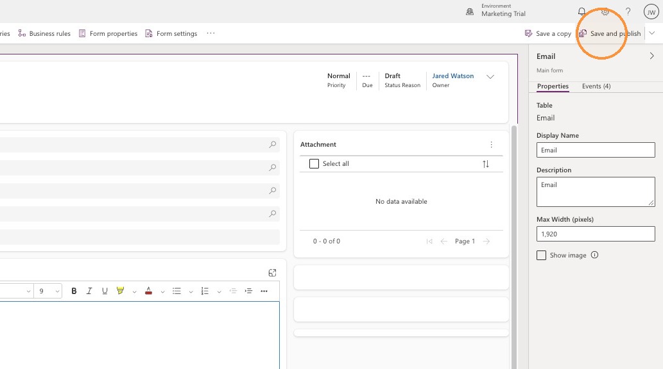Toggle italic formatting
Image resolution: width=663 pixels, height=369 pixels.
click(89, 291)
